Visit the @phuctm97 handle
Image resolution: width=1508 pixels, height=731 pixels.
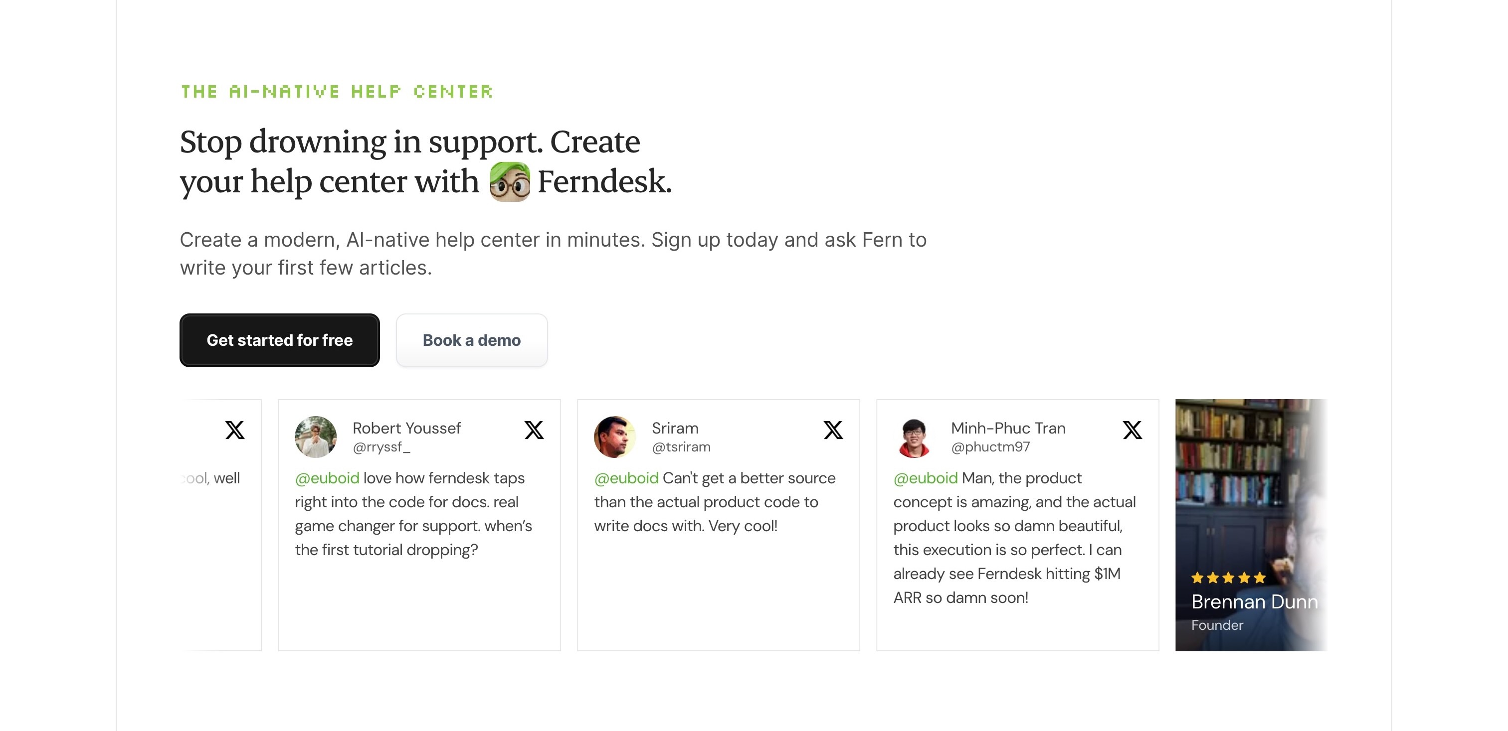click(990, 447)
